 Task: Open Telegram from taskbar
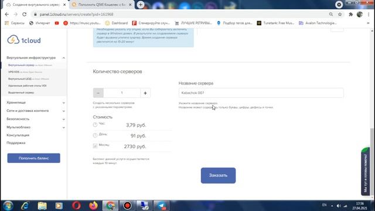coord(162,206)
